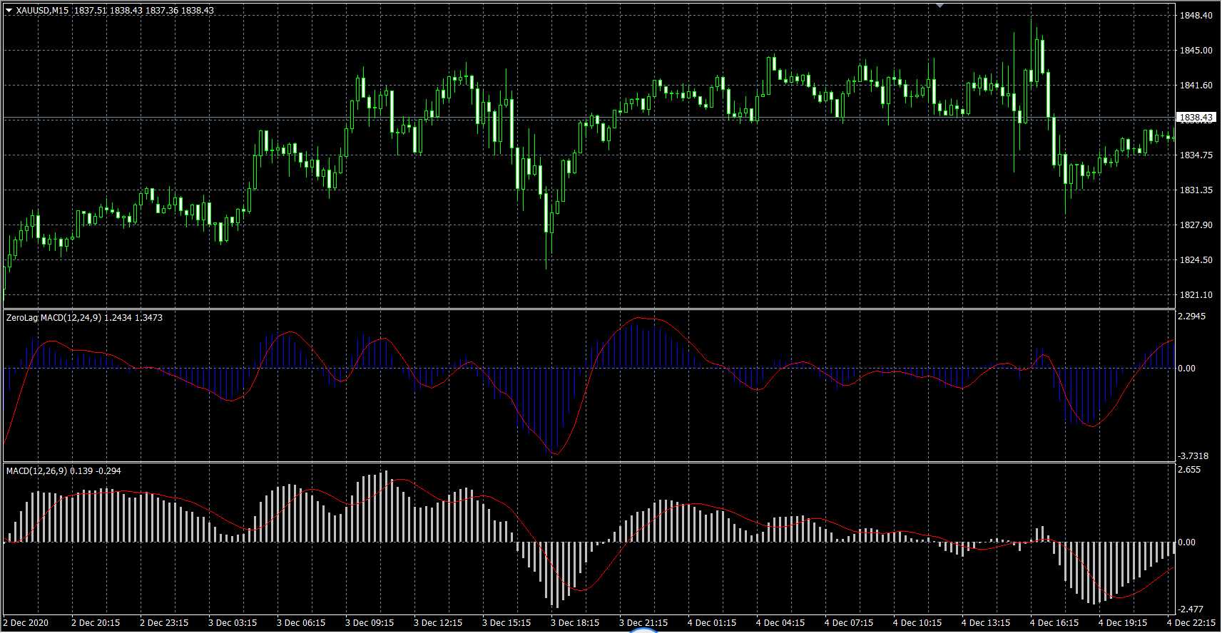This screenshot has height=633, width=1222.
Task: Click price level 1834.75 on the axis
Action: coord(1196,155)
